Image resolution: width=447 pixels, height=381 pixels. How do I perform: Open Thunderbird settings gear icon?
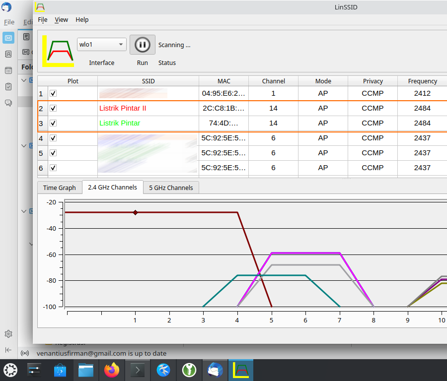coord(8,334)
